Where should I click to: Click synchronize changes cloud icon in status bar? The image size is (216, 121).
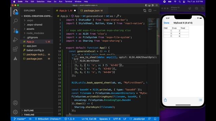pyautogui.click(x=30, y=119)
